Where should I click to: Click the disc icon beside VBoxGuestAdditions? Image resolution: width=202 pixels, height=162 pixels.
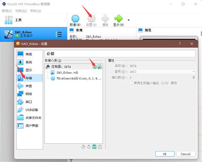(53, 78)
